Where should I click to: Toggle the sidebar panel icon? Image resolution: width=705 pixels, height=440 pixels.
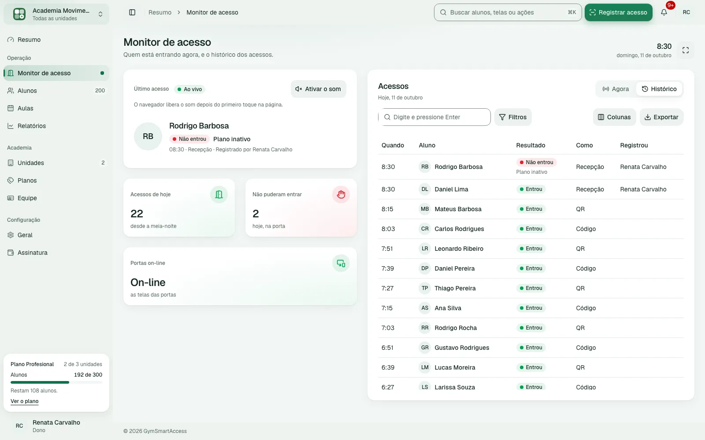click(x=132, y=12)
